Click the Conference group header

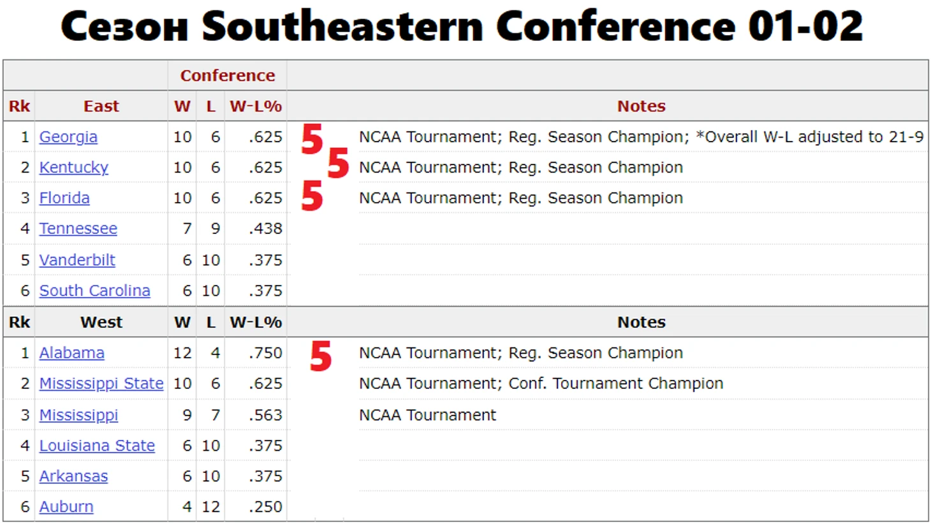(227, 76)
